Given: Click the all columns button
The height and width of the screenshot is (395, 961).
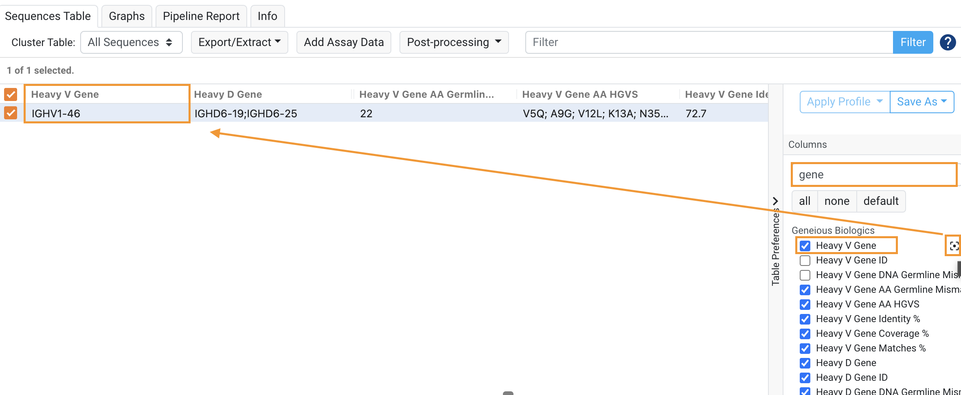Looking at the screenshot, I should click(804, 201).
